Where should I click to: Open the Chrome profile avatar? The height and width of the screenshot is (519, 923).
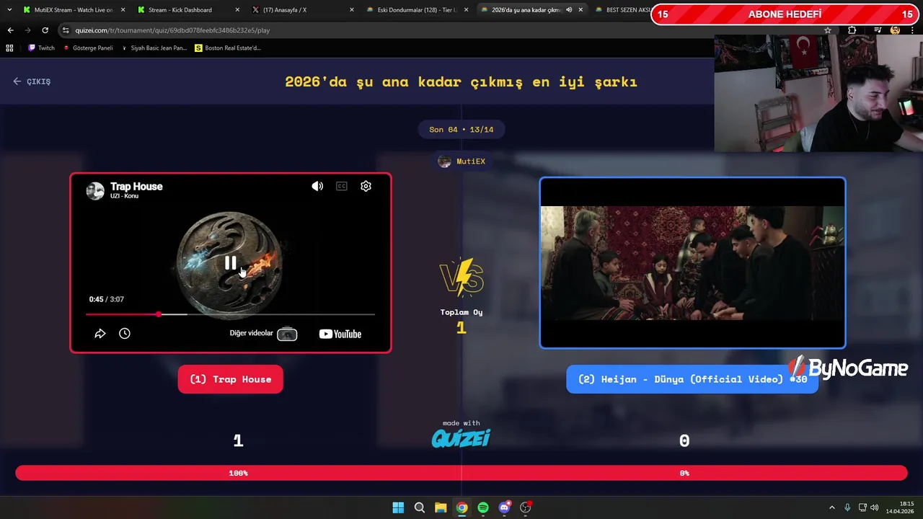(x=895, y=30)
